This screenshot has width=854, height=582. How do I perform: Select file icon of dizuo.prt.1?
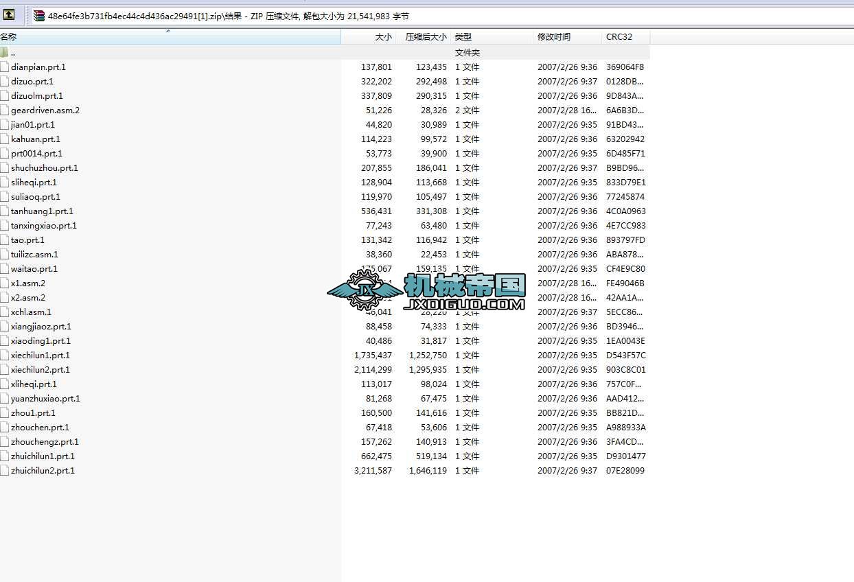click(5, 82)
